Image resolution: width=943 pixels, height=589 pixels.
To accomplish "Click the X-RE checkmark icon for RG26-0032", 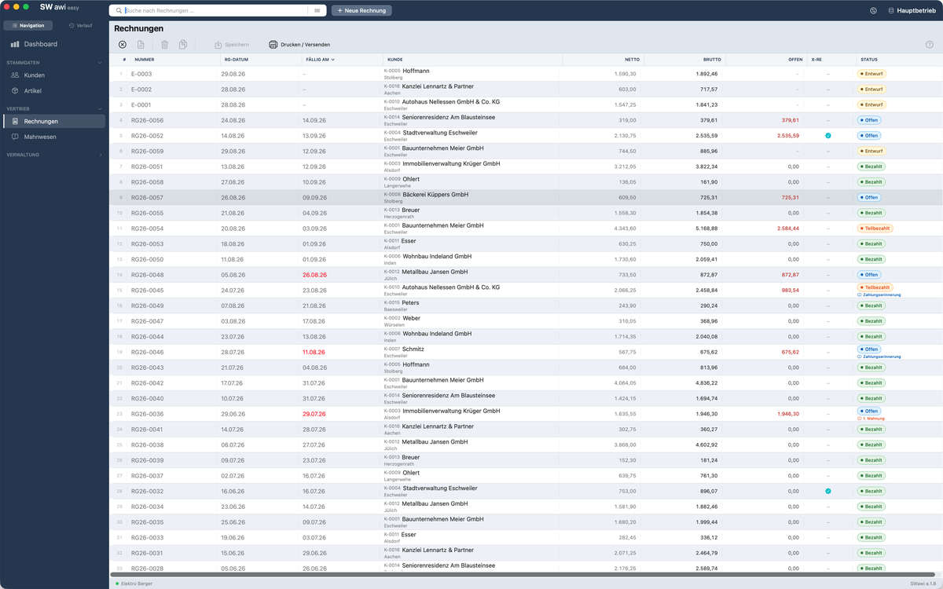I will coord(827,492).
